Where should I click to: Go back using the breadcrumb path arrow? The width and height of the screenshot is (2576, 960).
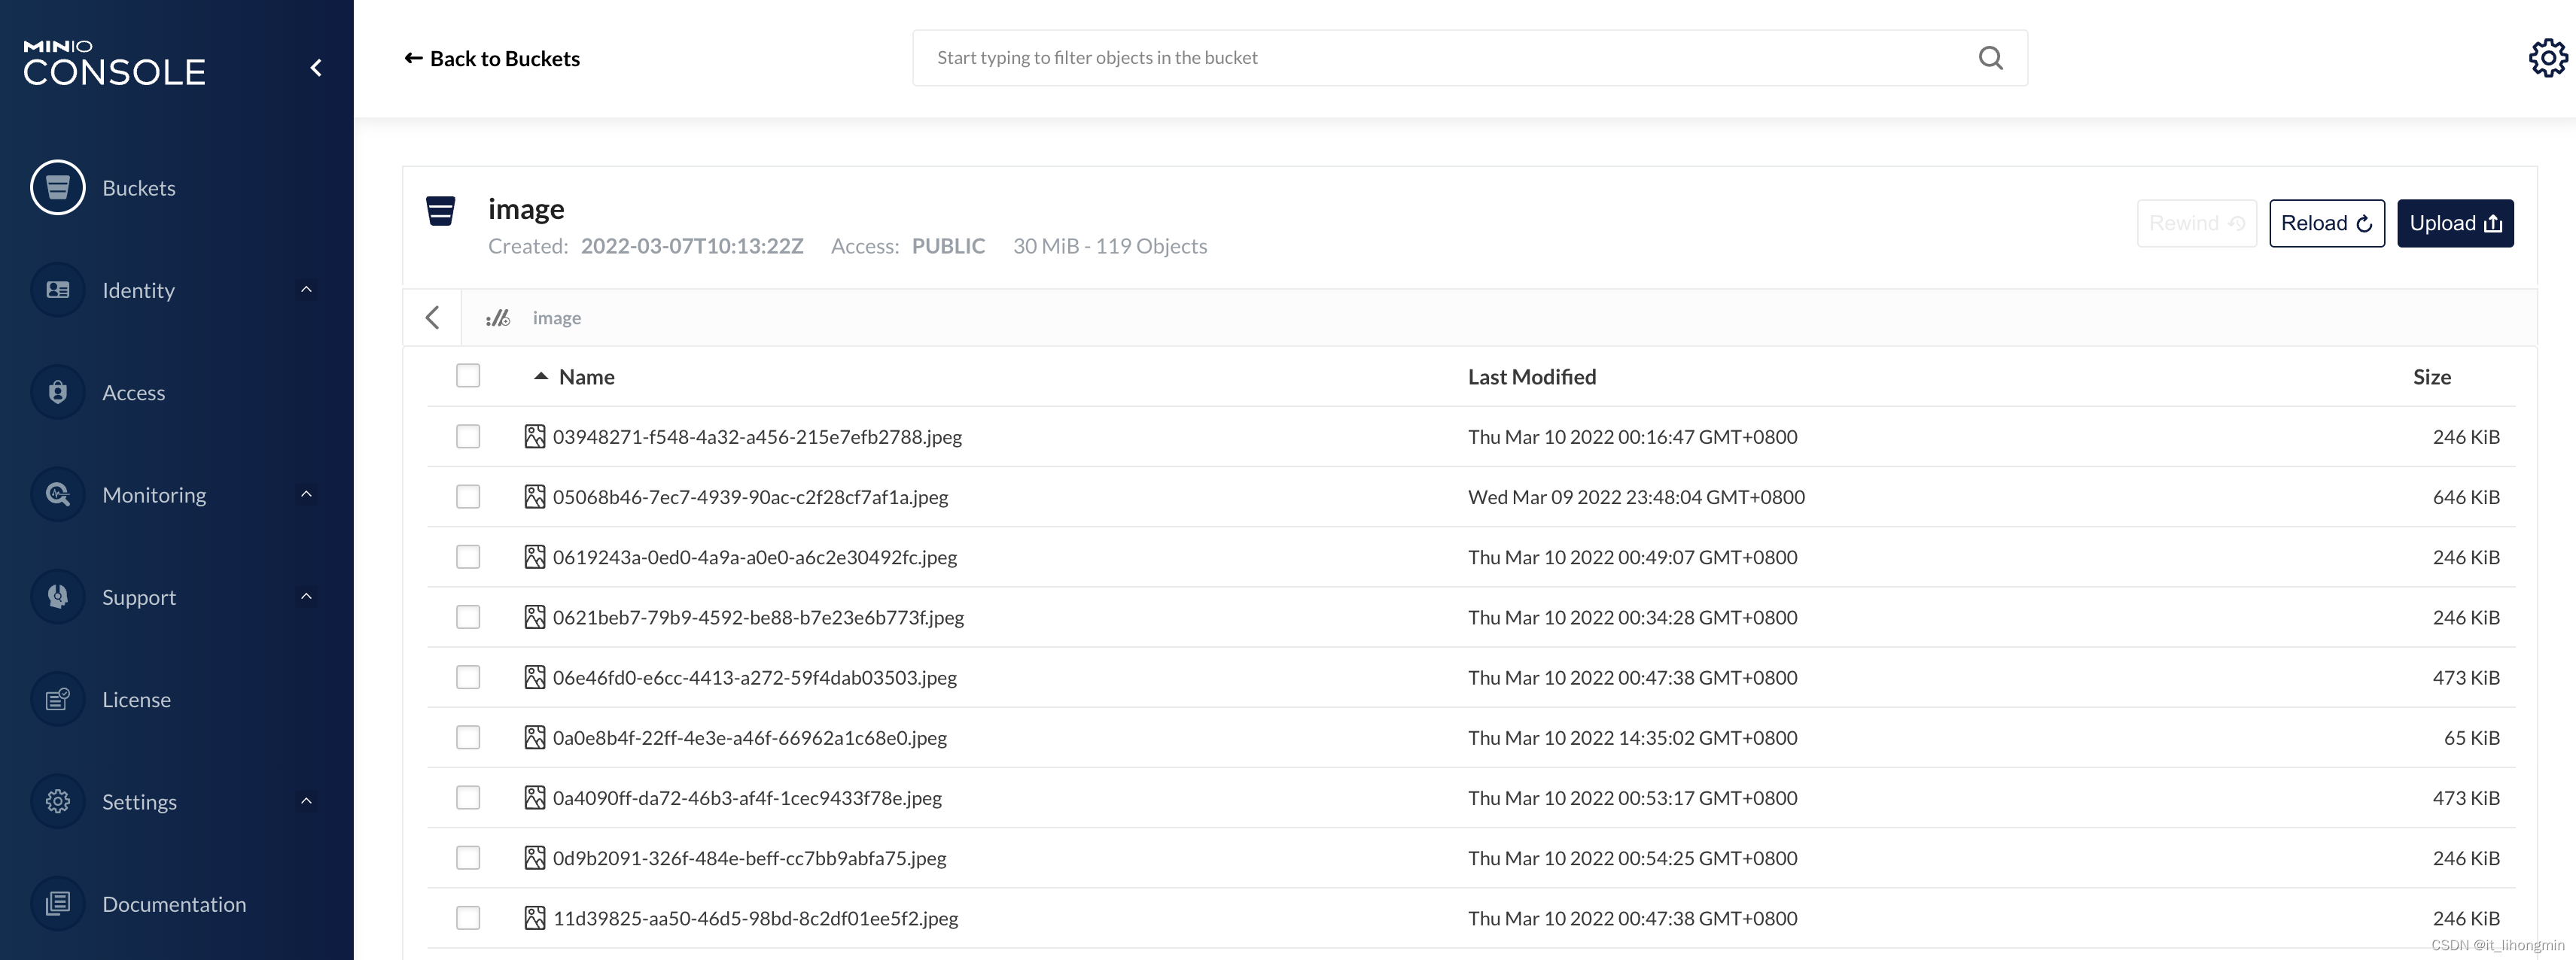(432, 317)
